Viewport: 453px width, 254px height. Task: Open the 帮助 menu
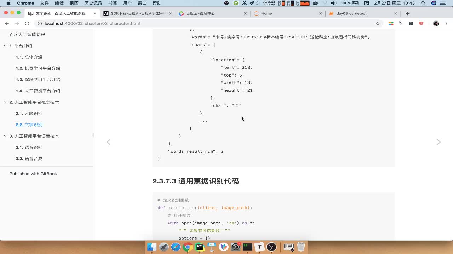pos(157,3)
